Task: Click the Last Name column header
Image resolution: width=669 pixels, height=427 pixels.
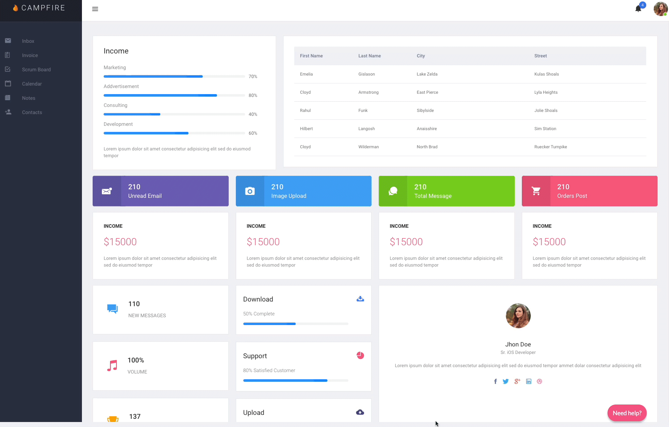Action: click(369, 56)
